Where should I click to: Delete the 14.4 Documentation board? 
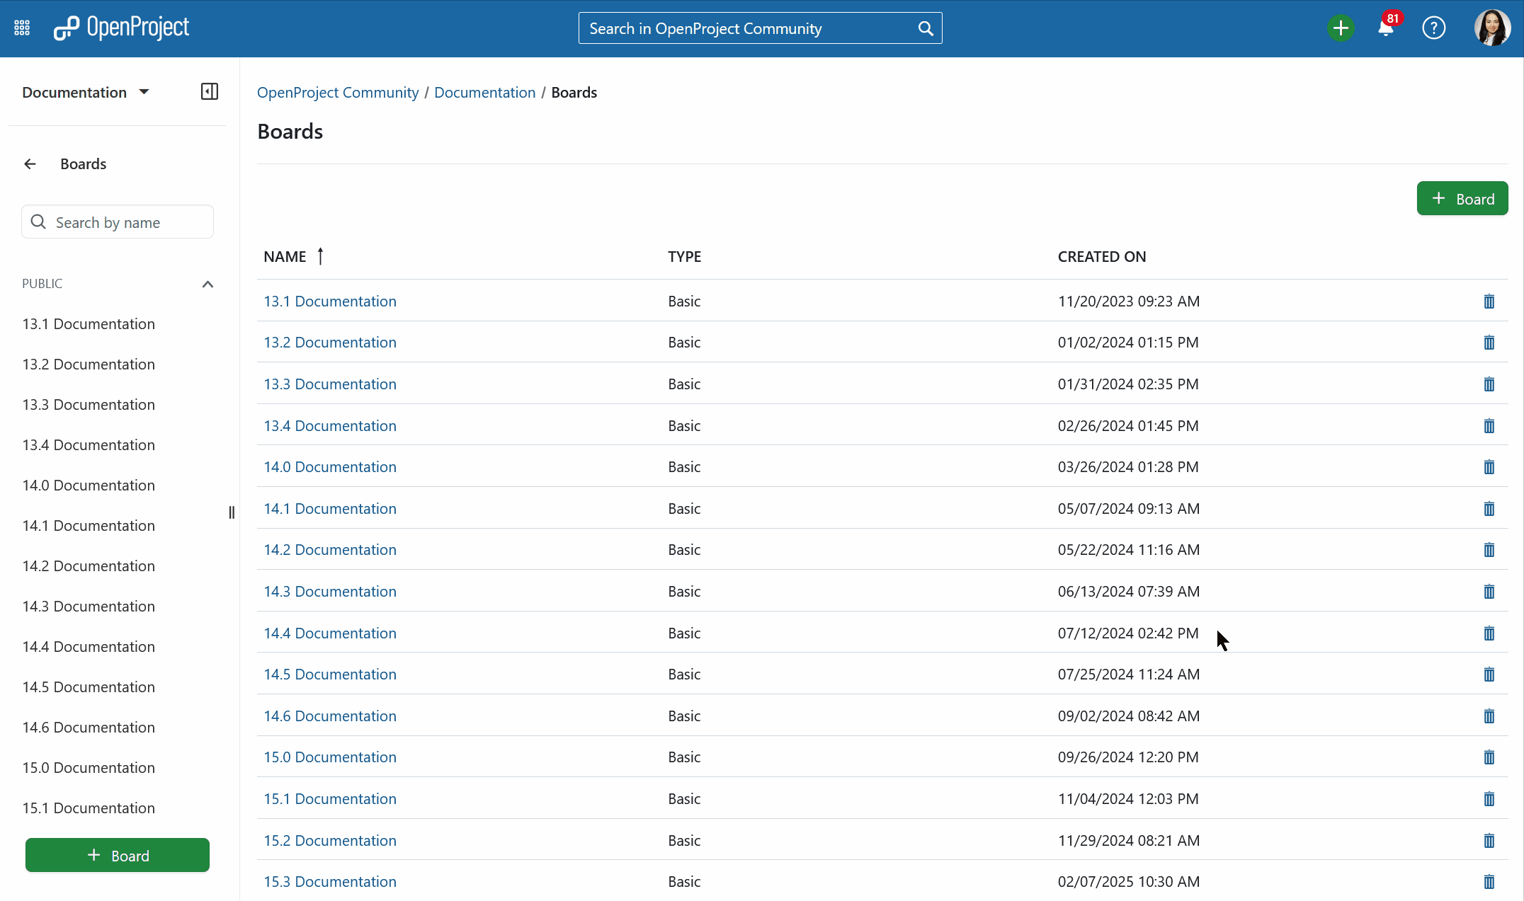[1489, 633]
